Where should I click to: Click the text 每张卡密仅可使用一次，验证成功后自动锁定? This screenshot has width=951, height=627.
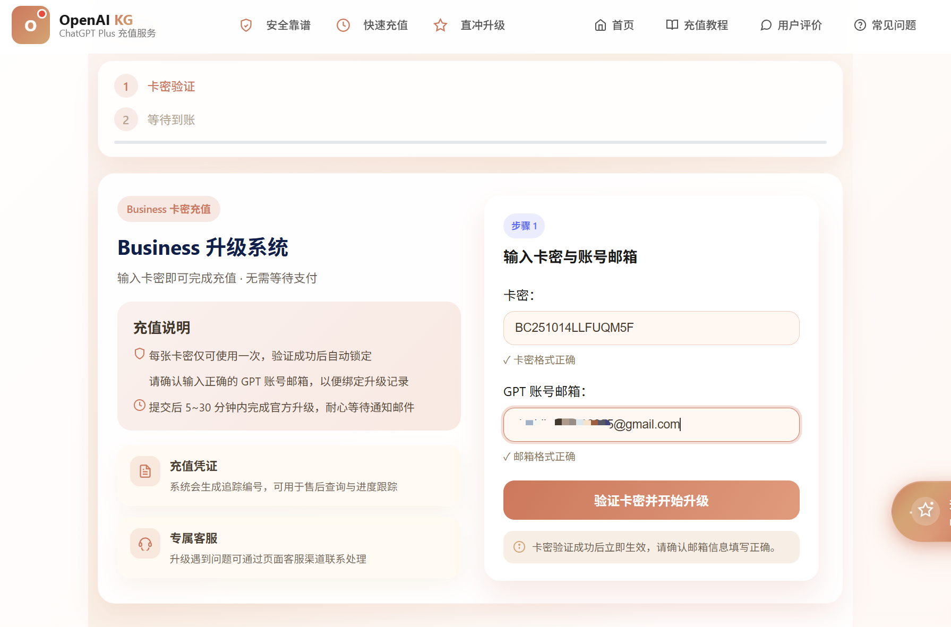click(260, 356)
